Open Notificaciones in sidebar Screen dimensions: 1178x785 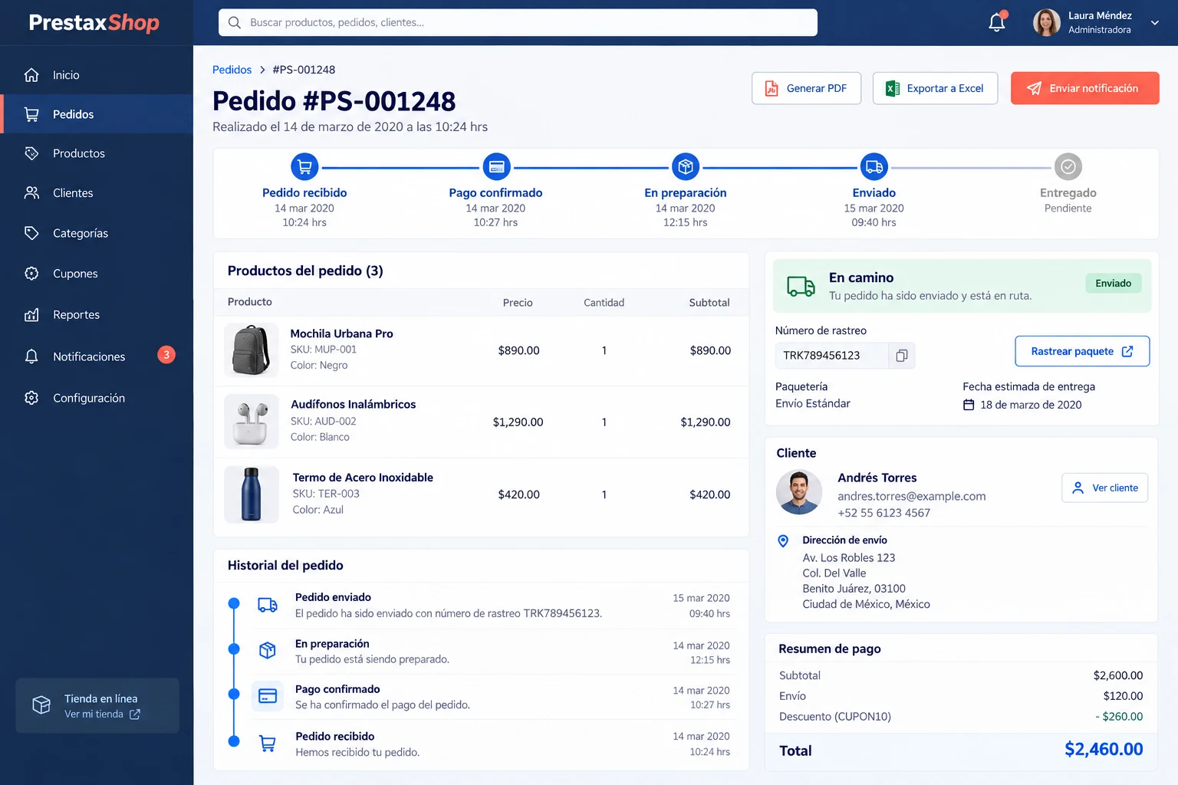[97, 356]
